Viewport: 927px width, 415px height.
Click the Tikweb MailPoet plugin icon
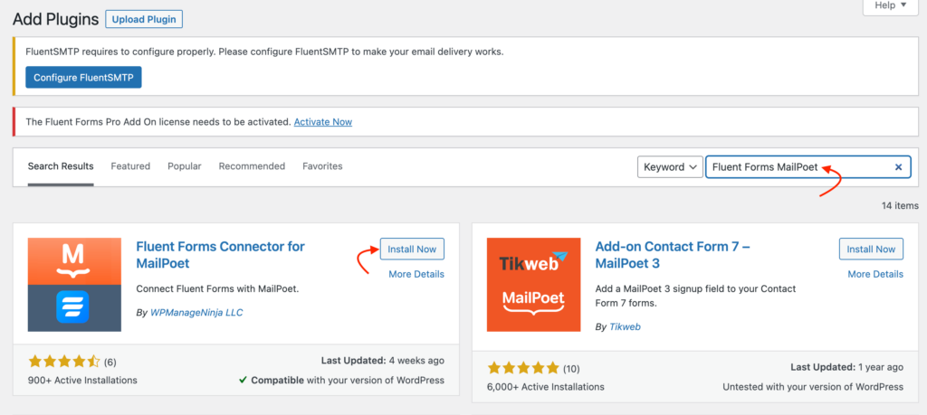pos(533,285)
